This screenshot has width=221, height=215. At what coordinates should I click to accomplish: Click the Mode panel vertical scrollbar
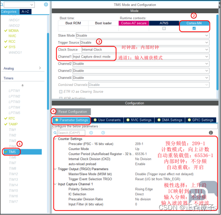(217, 52)
